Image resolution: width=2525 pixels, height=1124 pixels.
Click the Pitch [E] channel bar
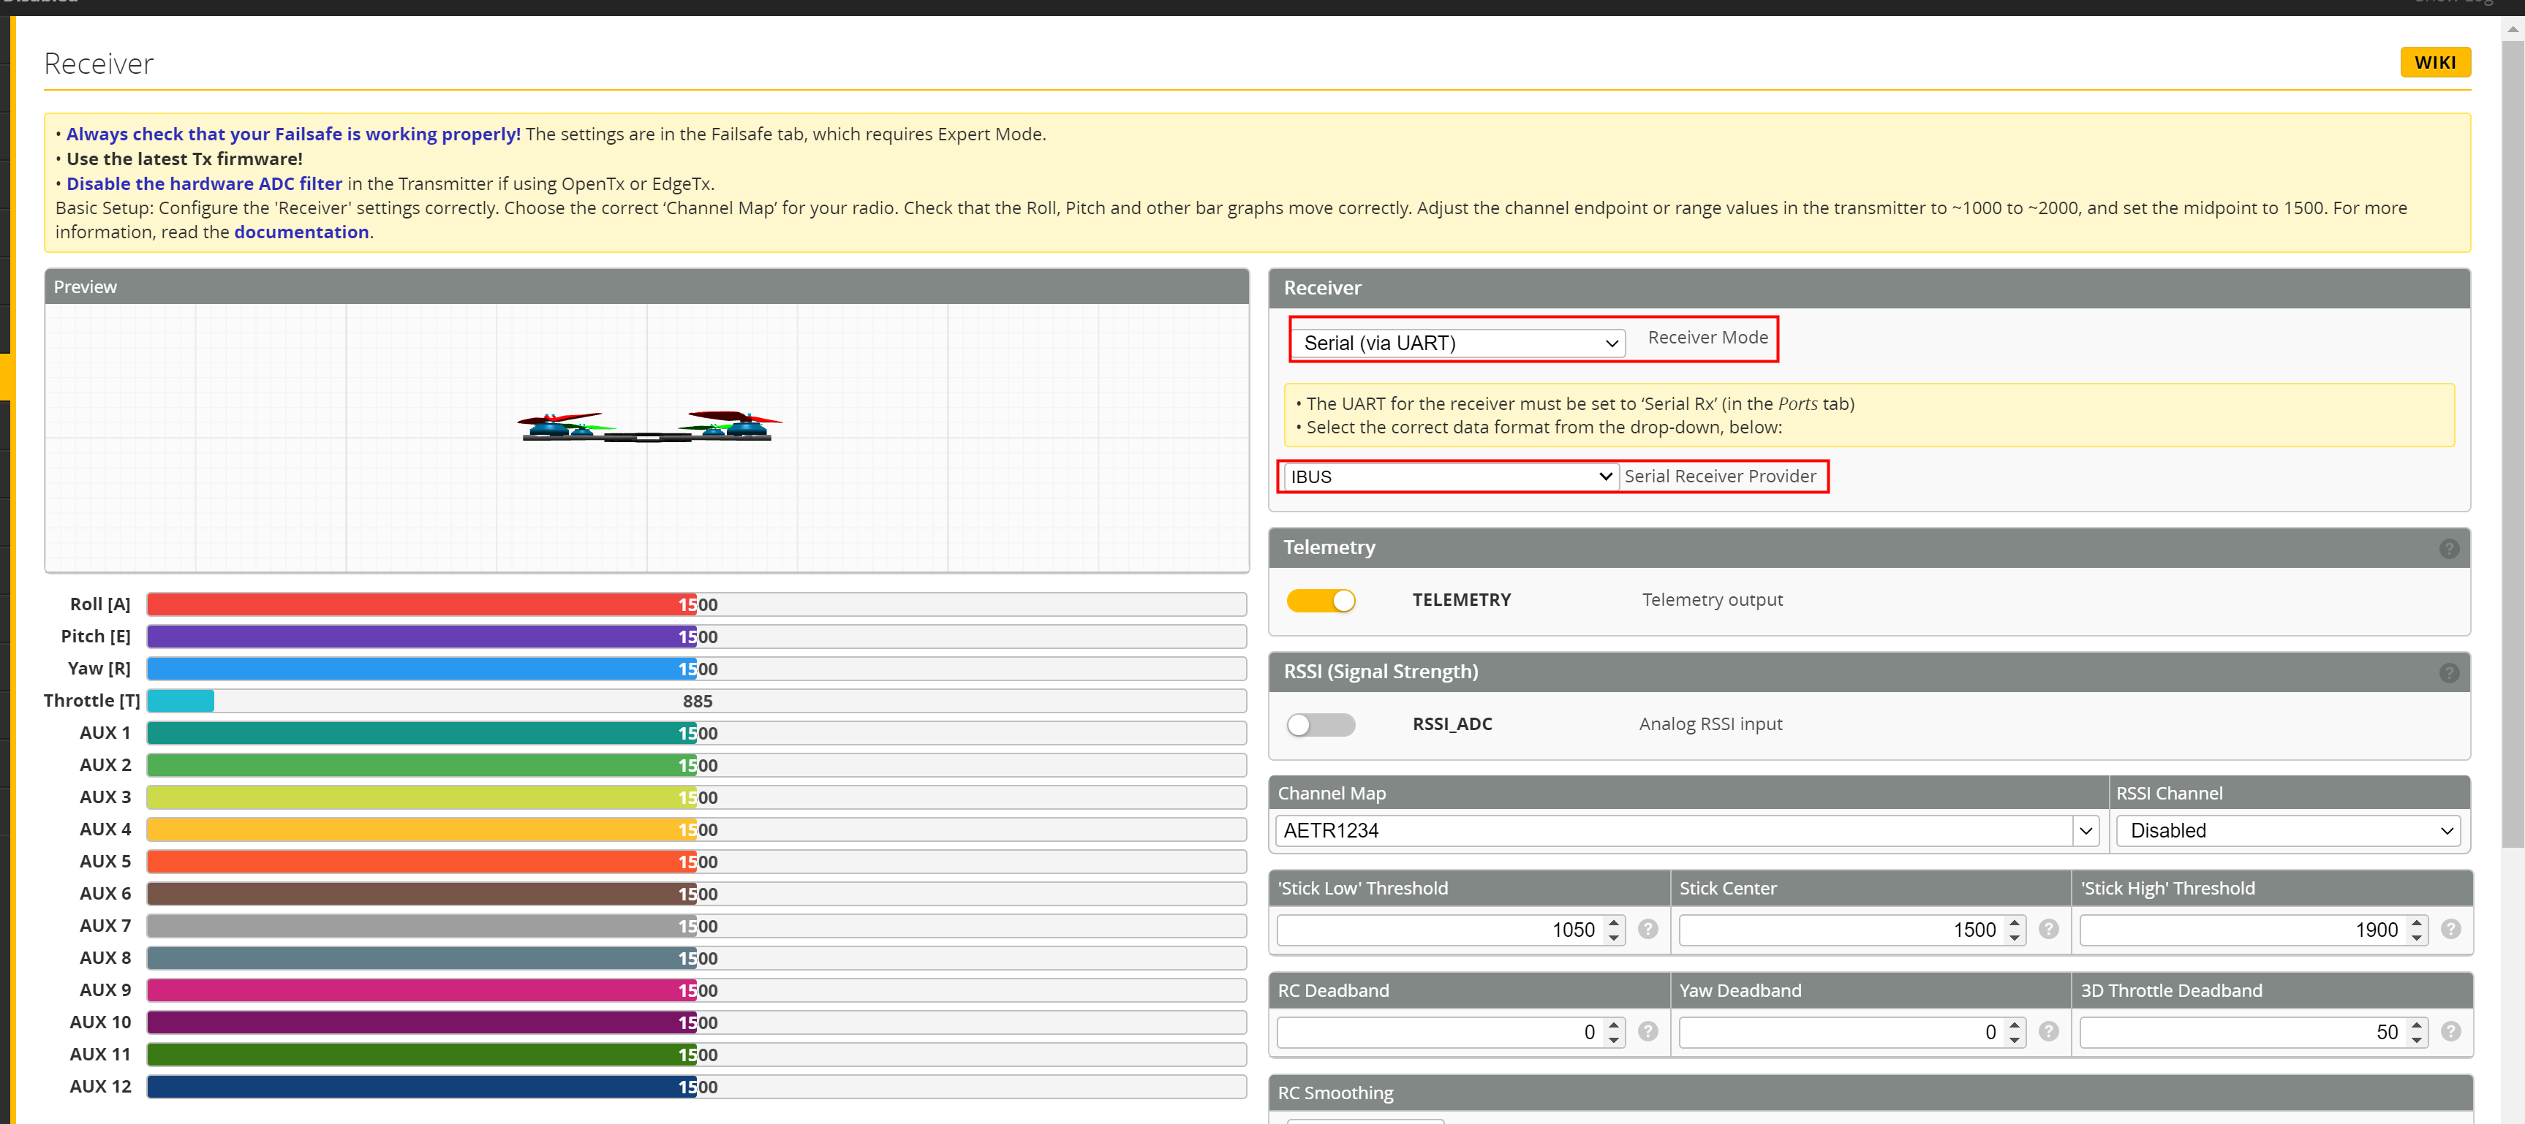pyautogui.click(x=696, y=637)
